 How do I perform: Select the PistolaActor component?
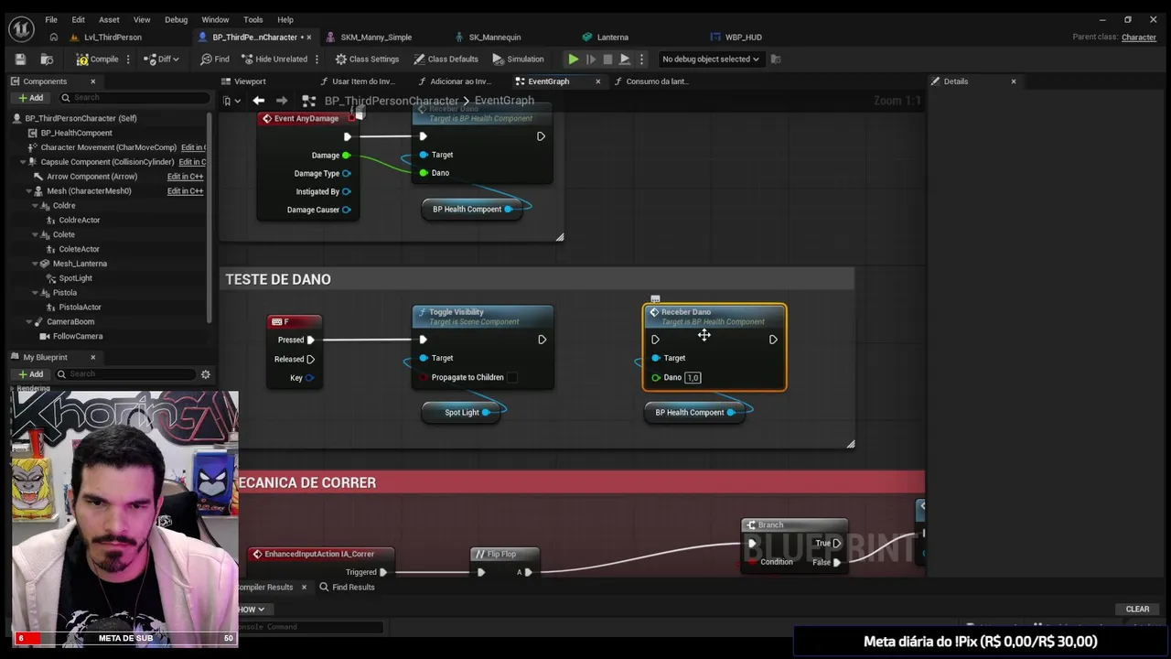pos(80,308)
